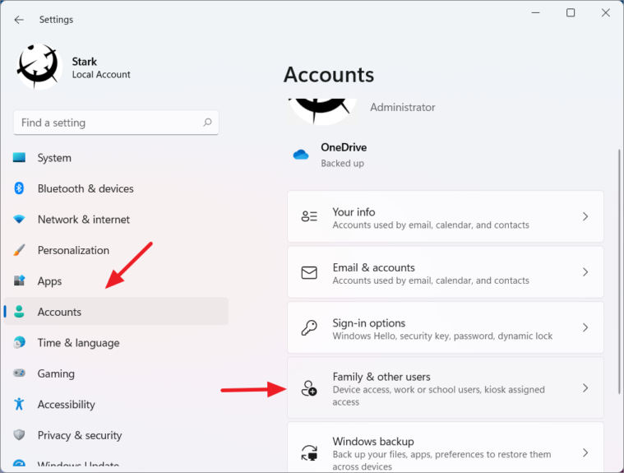624x473 pixels.
Task: Open Time & language settings
Action: (x=116, y=342)
